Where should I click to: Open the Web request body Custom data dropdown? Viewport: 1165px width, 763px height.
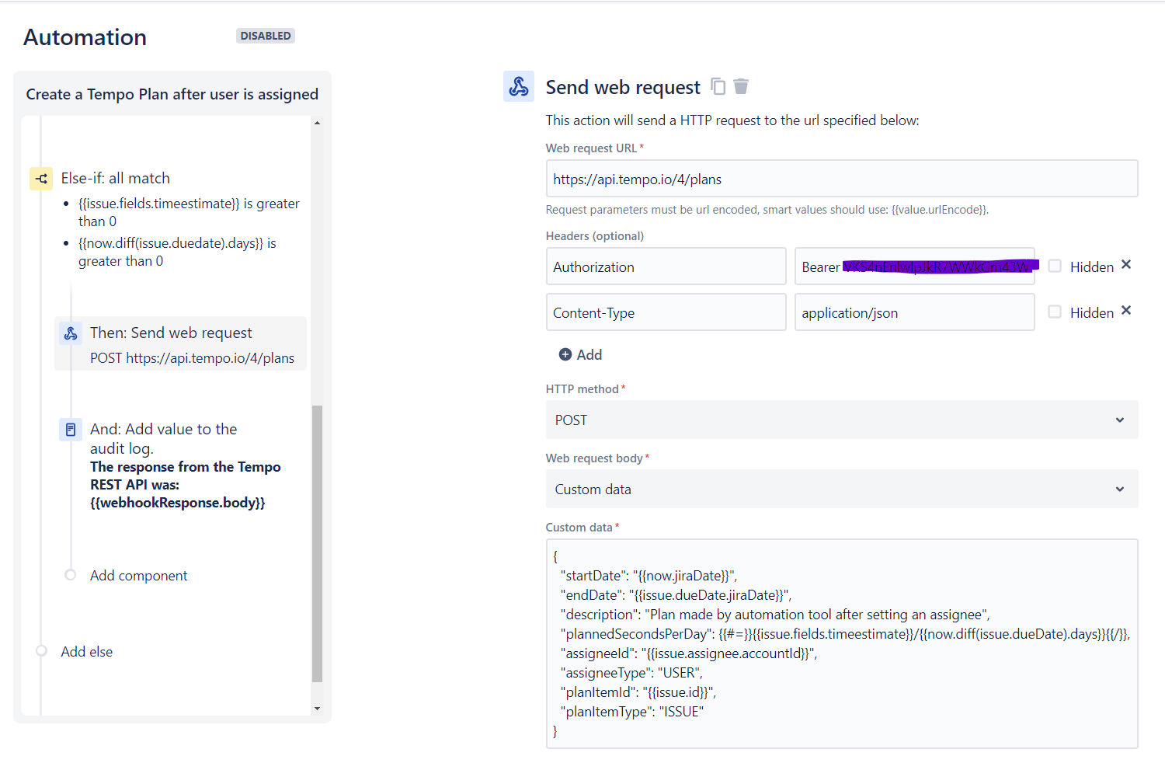841,490
